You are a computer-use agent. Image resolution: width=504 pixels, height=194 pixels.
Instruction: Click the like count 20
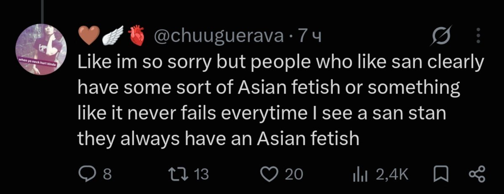294,174
